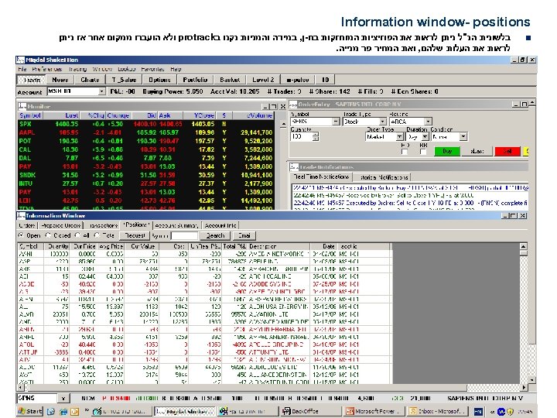This screenshot has width=557, height=418.
Task: Open the Favorites menu
Action: pyautogui.click(x=152, y=69)
